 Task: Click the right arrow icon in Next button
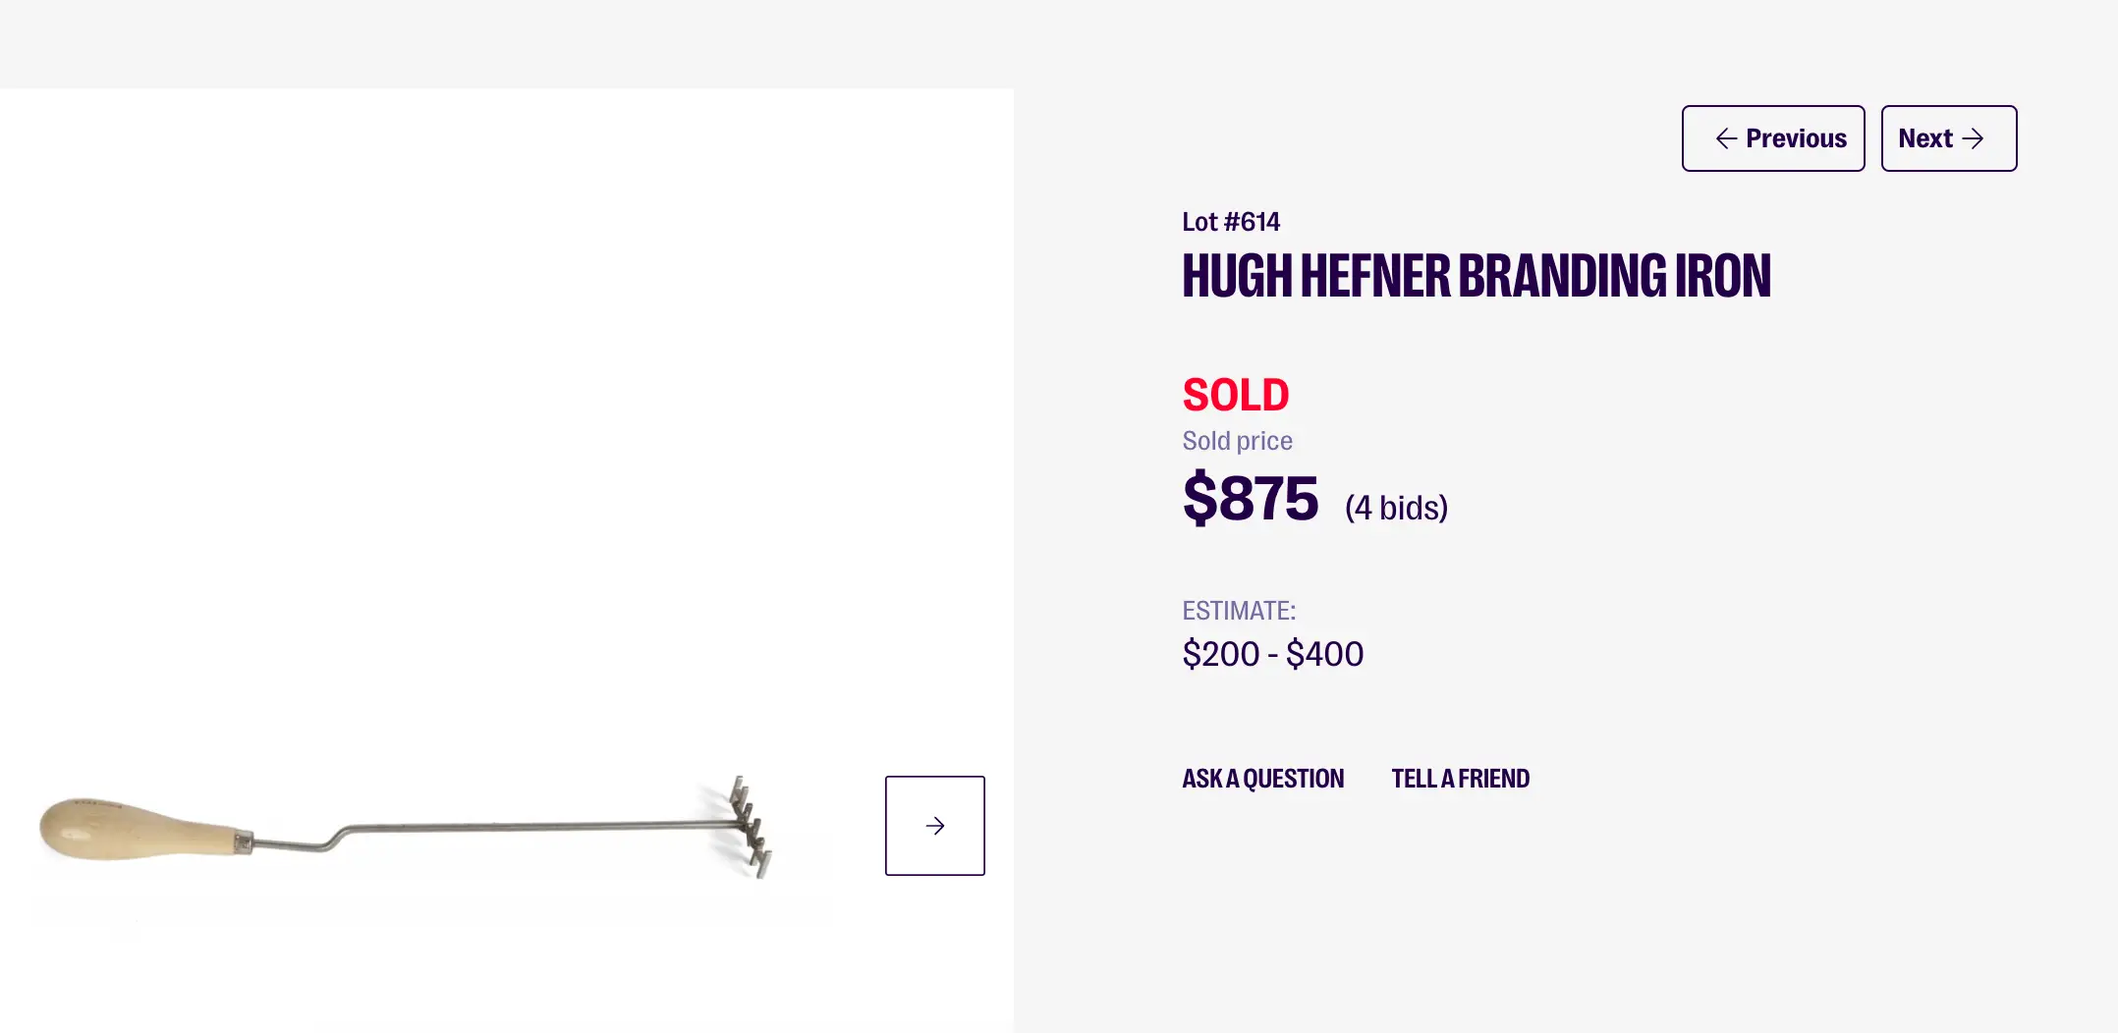tap(1973, 138)
